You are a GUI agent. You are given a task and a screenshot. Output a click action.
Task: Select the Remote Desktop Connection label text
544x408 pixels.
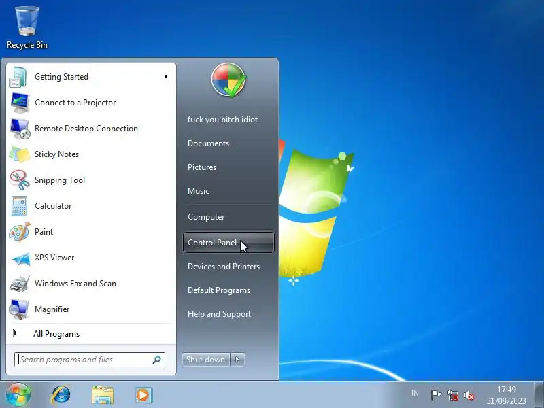click(x=86, y=129)
